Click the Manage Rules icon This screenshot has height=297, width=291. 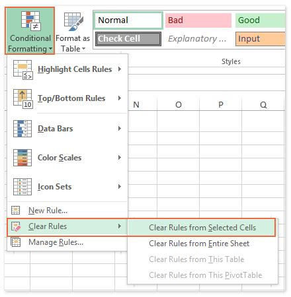pyautogui.click(x=16, y=242)
